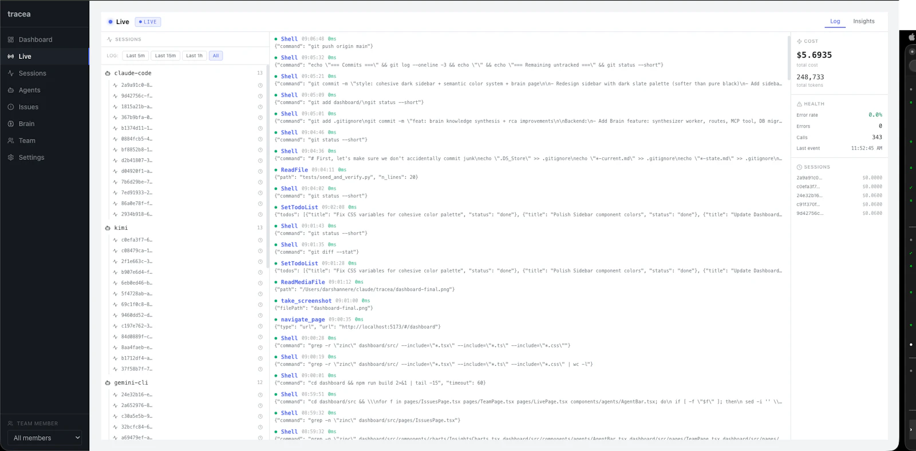
Task: Go to Agents in sidebar
Action: 45,90
